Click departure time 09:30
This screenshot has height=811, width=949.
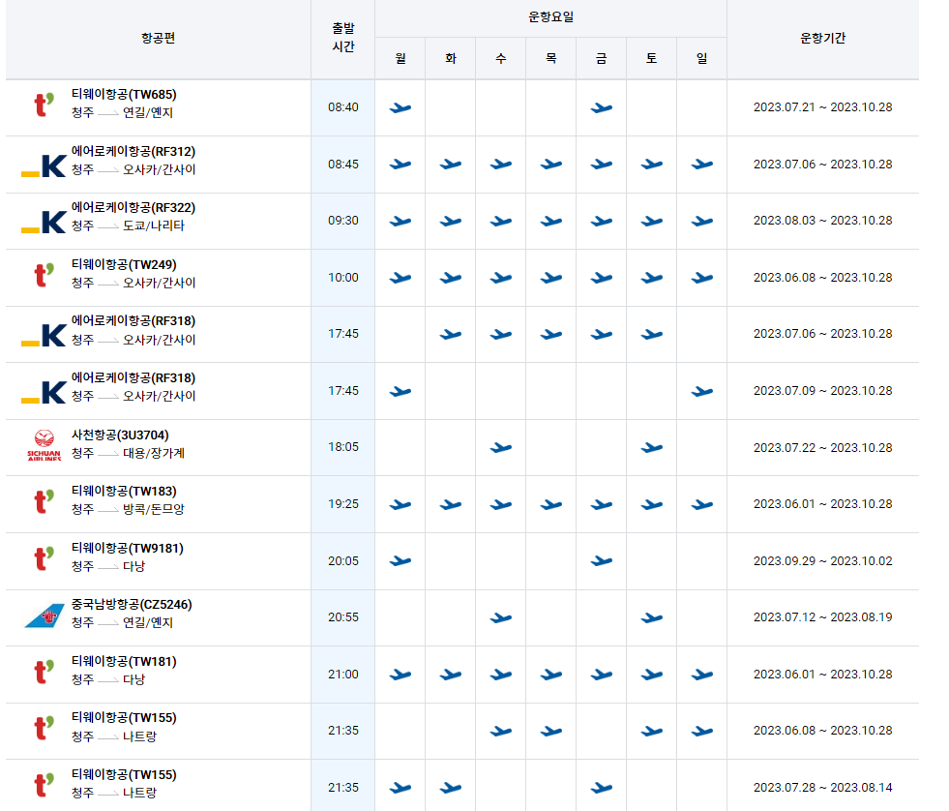click(343, 221)
